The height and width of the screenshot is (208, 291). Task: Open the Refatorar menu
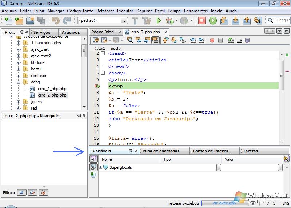coord(105,11)
